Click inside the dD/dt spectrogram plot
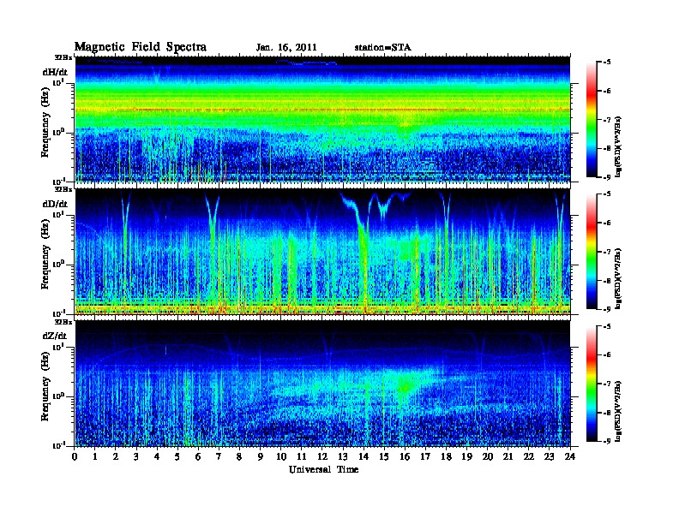Viewport: 679px width, 524px height. tap(322, 251)
